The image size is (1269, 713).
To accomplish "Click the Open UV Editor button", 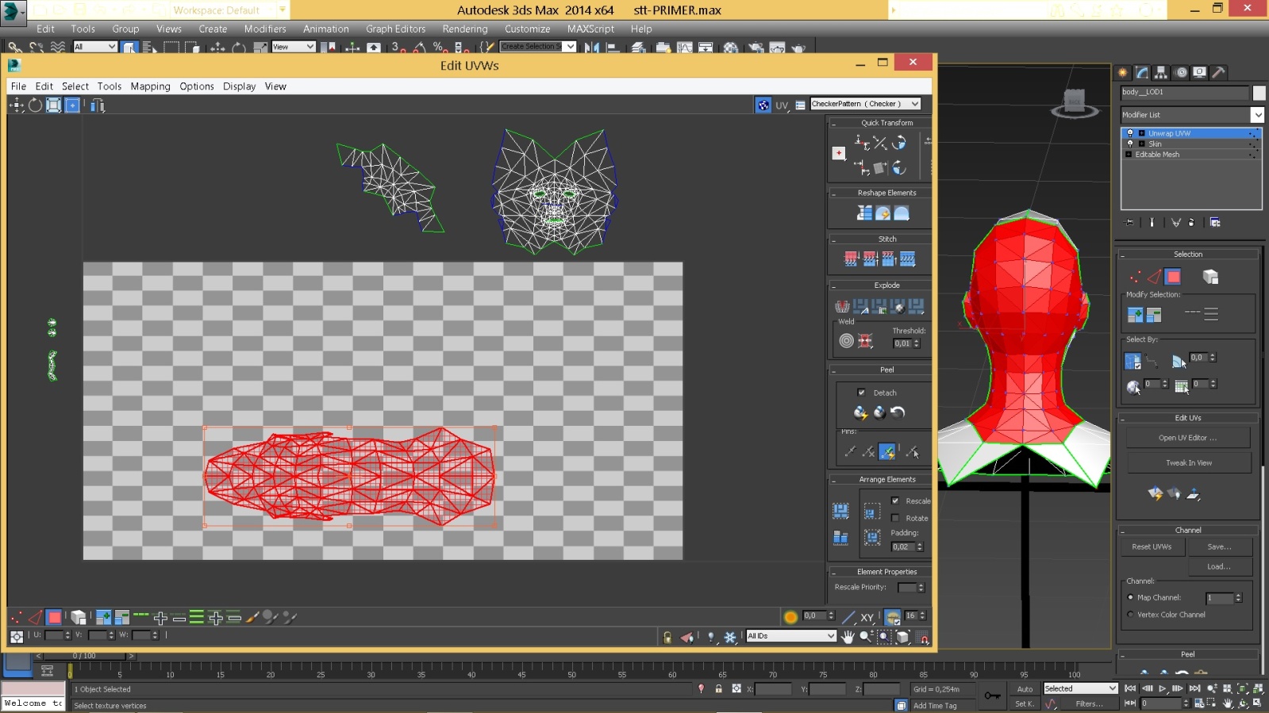I will [1187, 438].
